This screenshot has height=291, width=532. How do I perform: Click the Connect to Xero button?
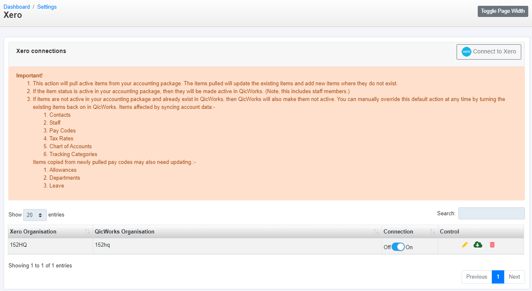point(489,52)
